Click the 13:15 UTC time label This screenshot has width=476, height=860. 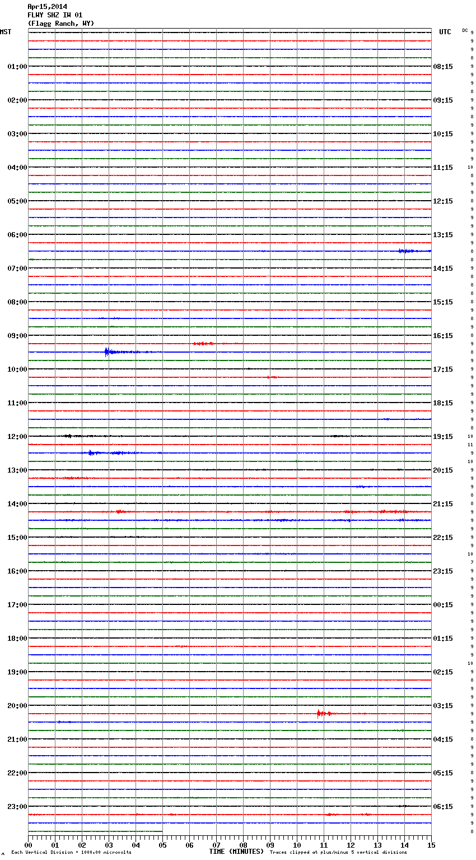pos(443,235)
